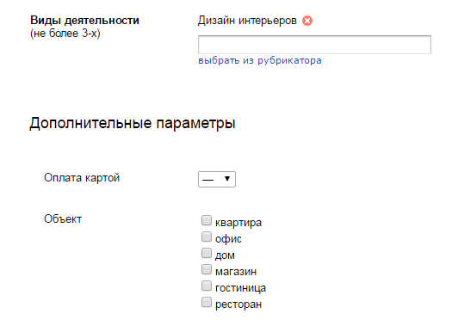Click the Дополнительные параметры heading
The height and width of the screenshot is (332, 452).
tap(133, 124)
